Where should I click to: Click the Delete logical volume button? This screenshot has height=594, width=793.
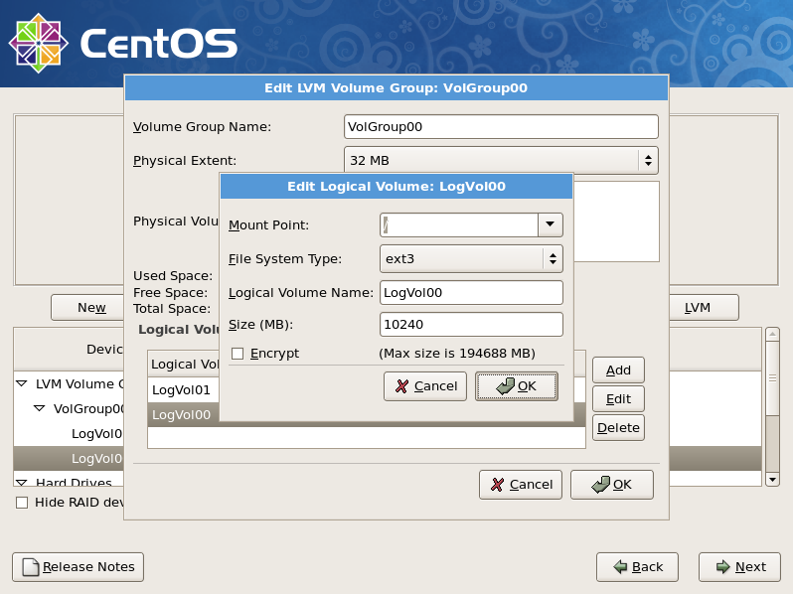(618, 428)
